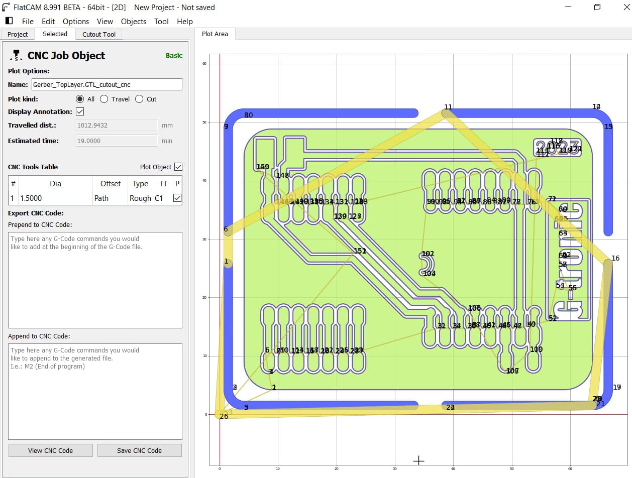Toggle the Display Annotation checkbox
The image size is (632, 478).
click(x=79, y=111)
